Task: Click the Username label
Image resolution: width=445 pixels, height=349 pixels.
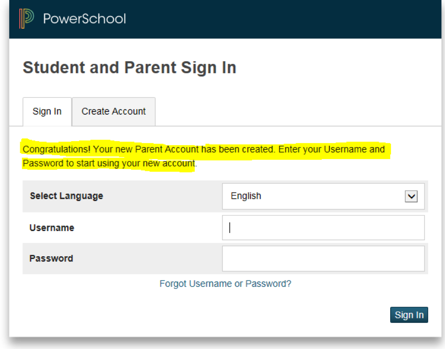Action: tap(52, 227)
